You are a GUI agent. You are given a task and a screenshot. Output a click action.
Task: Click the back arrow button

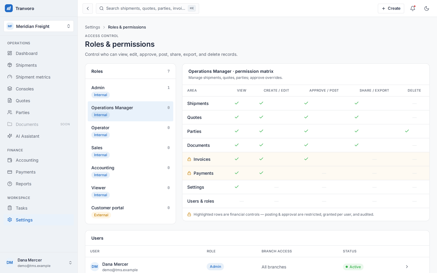(x=88, y=8)
